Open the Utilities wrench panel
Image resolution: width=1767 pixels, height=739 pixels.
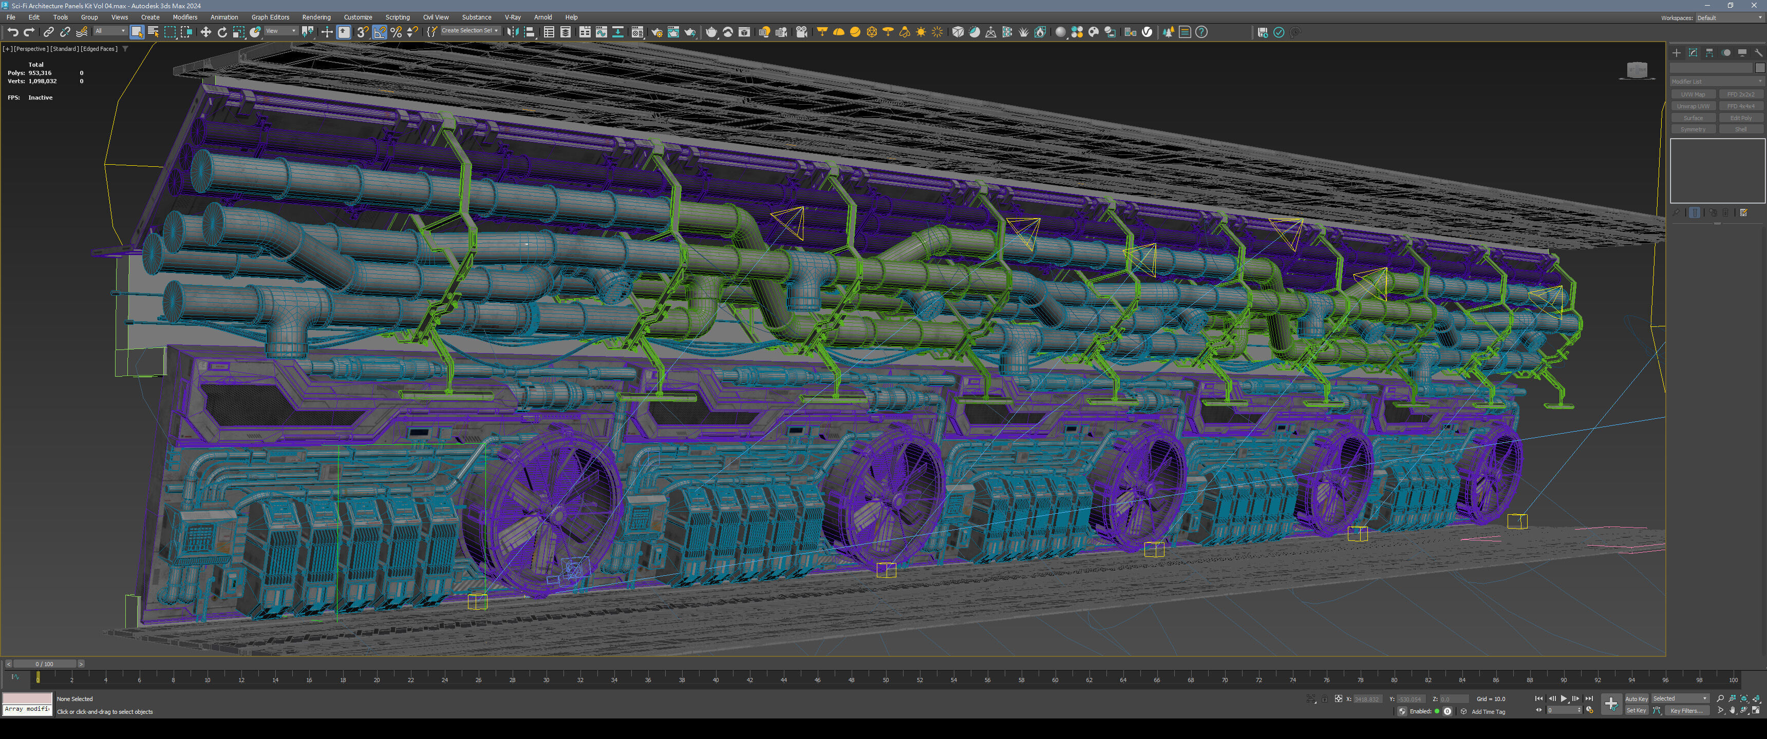(1758, 53)
